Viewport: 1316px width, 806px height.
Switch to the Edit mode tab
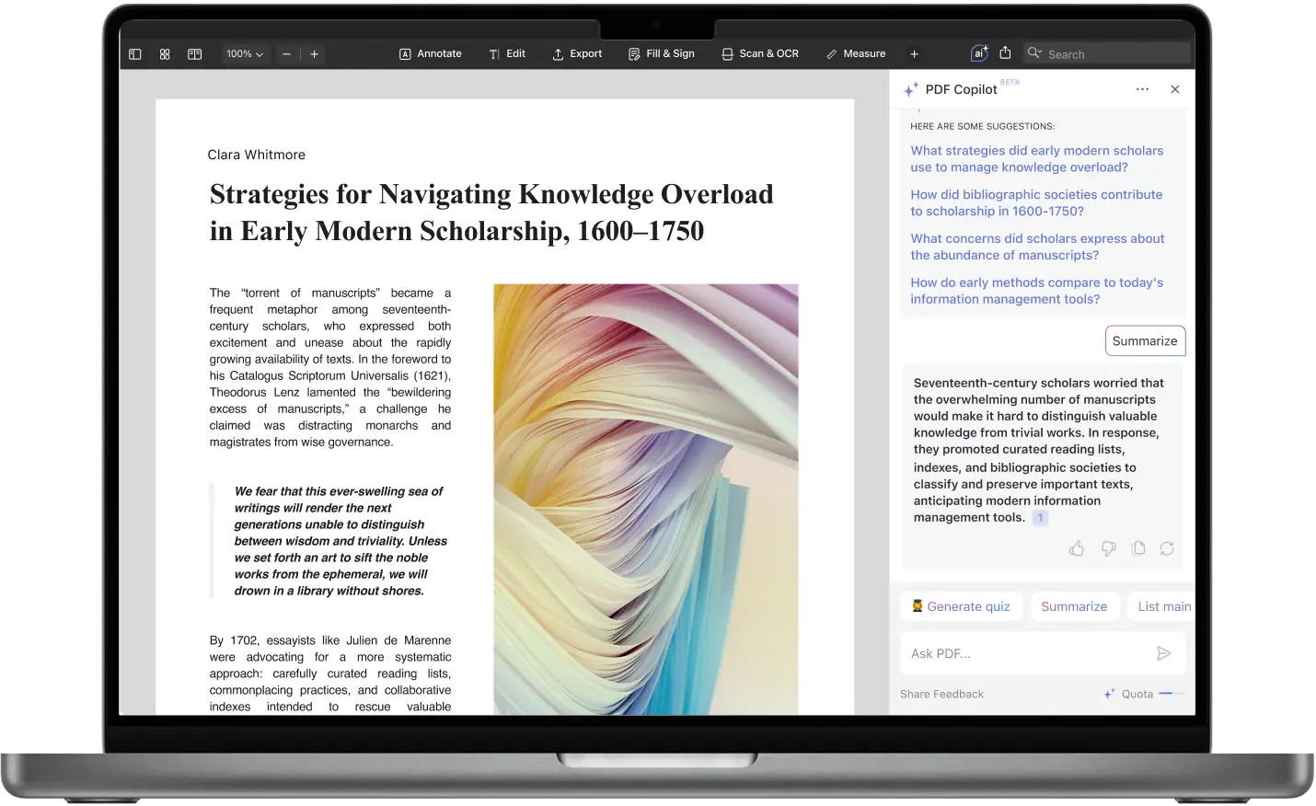pos(507,53)
